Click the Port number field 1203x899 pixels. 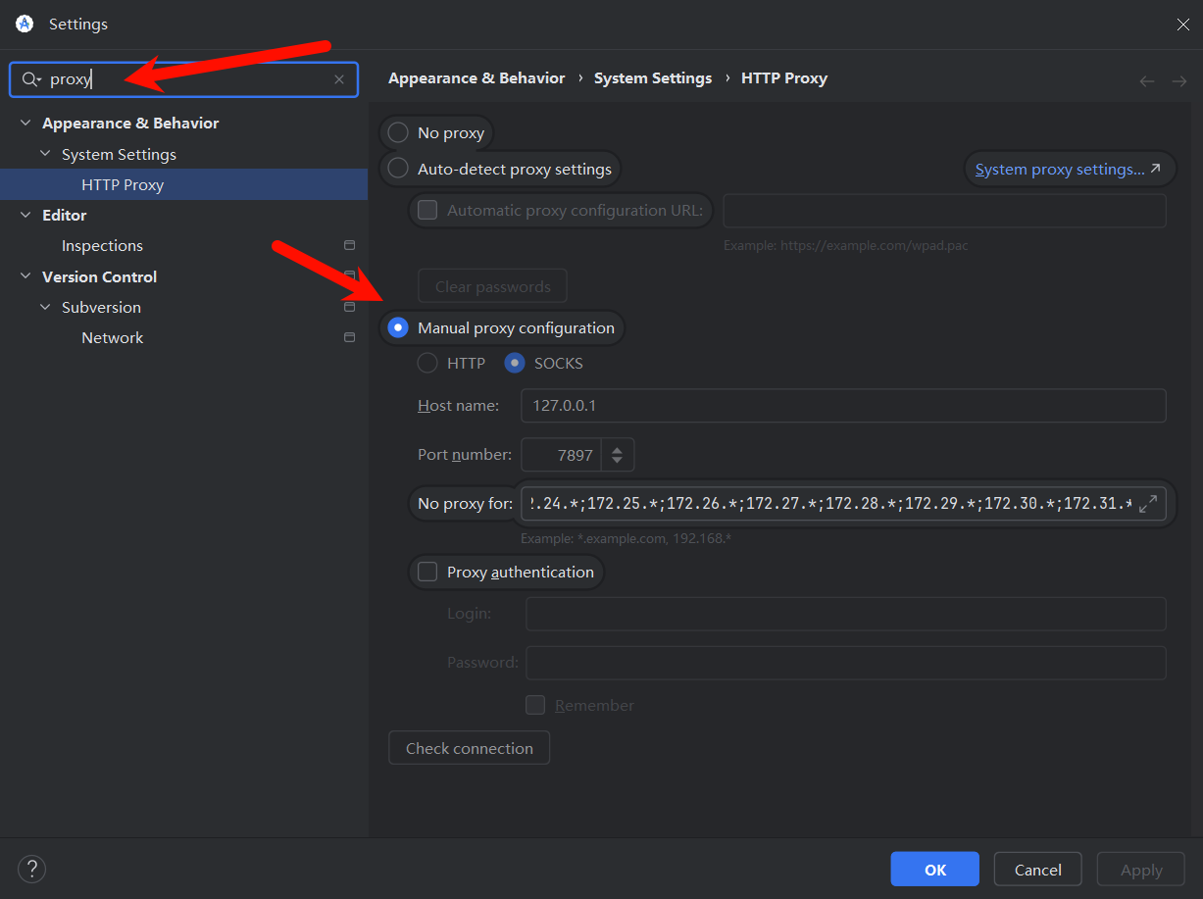[x=563, y=455]
